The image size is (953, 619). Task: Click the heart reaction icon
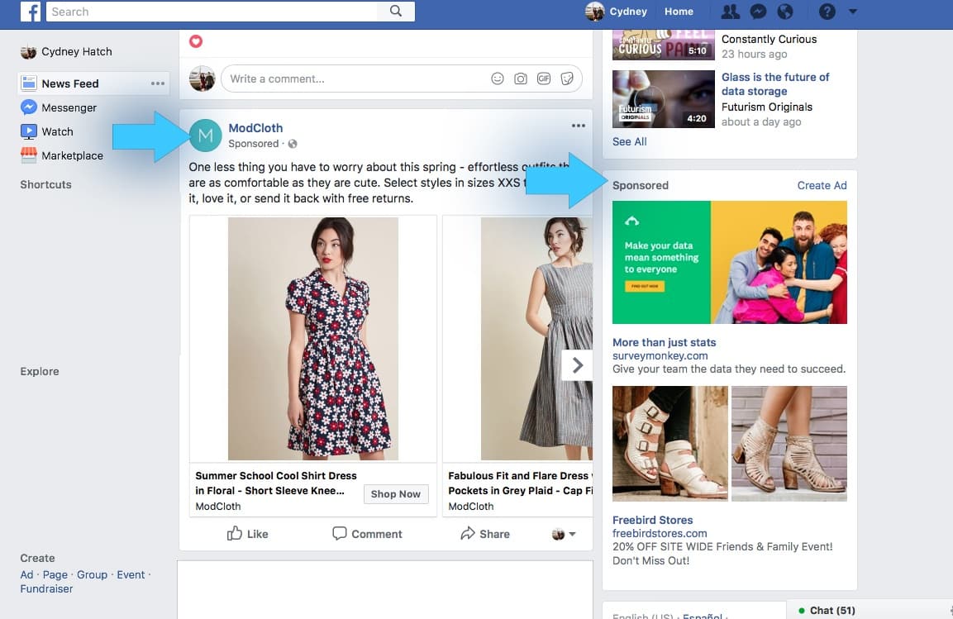point(196,41)
